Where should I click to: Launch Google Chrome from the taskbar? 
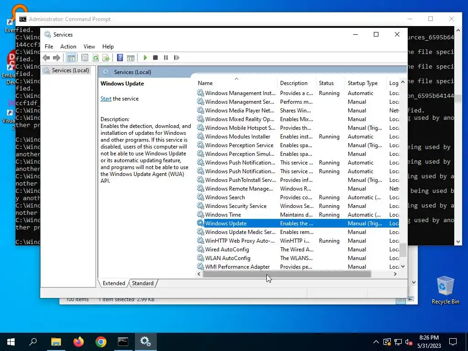click(101, 342)
